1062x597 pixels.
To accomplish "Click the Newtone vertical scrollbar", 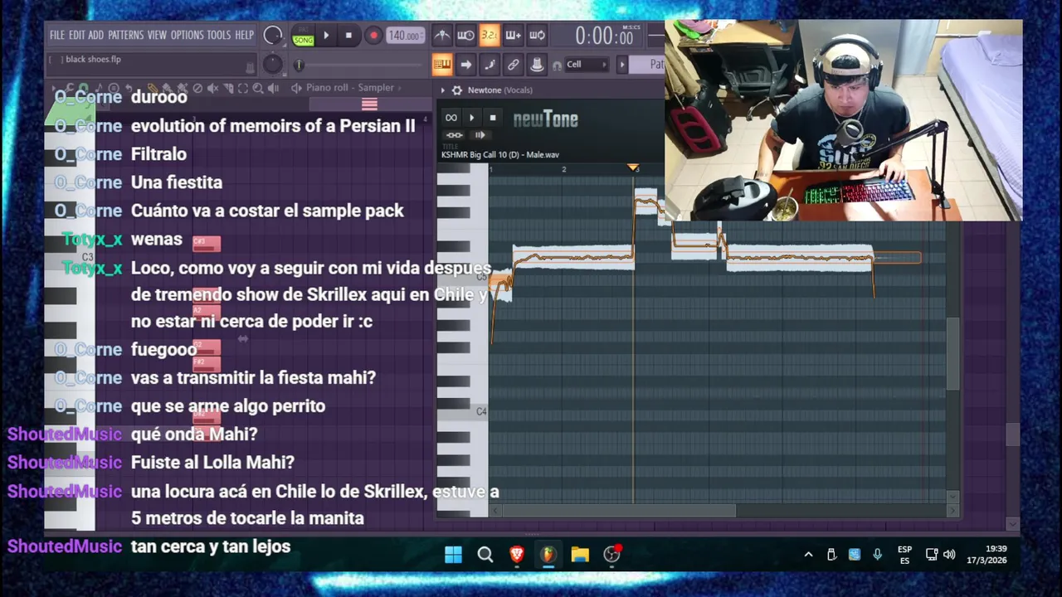I will pyautogui.click(x=954, y=353).
